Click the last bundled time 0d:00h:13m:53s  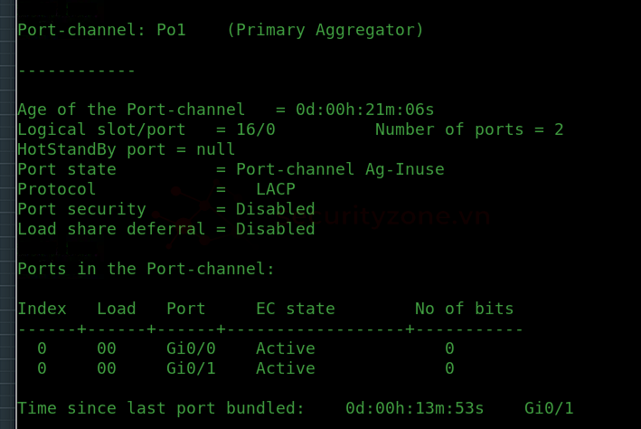coord(414,408)
